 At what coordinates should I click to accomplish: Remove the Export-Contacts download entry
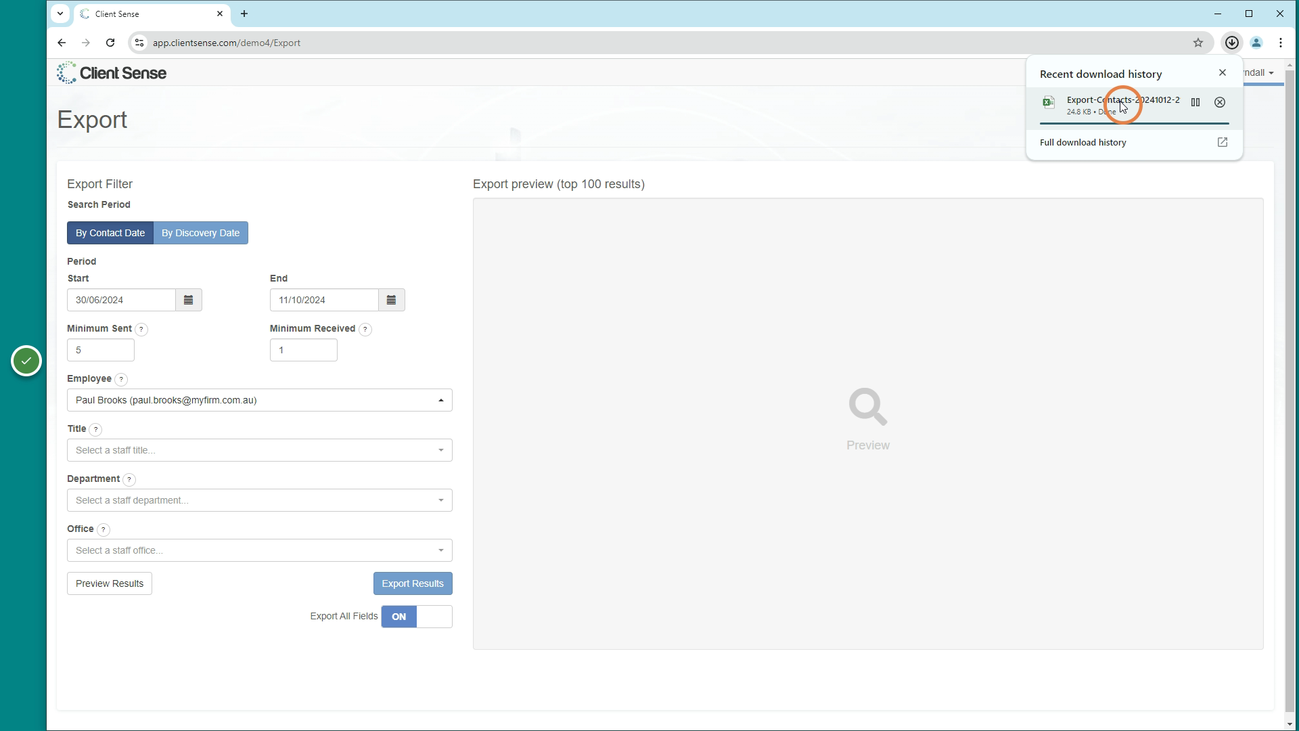point(1220,102)
